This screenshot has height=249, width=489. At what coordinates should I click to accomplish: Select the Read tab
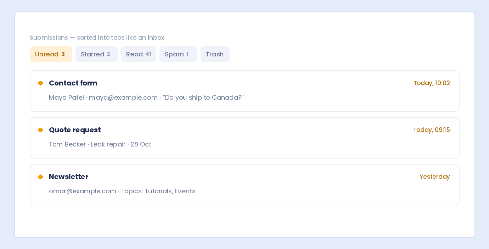pos(139,54)
